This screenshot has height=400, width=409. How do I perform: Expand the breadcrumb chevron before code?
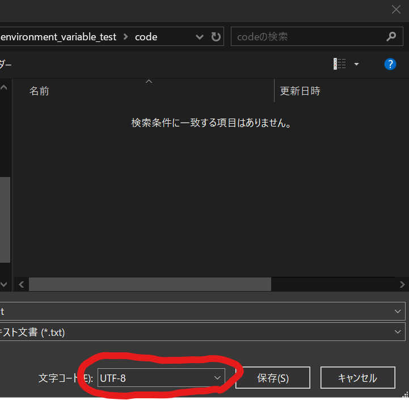point(126,37)
